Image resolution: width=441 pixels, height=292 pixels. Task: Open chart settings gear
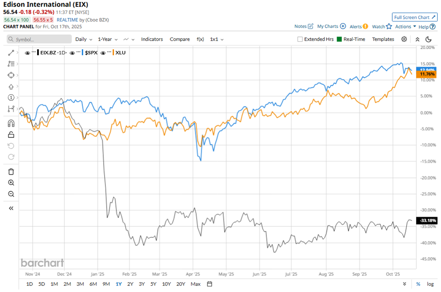[x=404, y=39]
